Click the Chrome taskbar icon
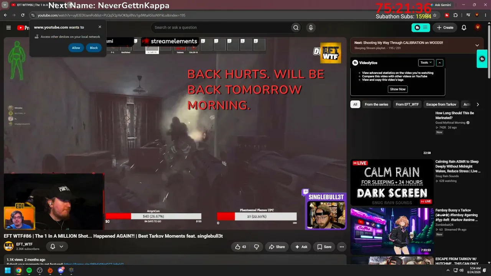This screenshot has width=491, height=276. 18,271
